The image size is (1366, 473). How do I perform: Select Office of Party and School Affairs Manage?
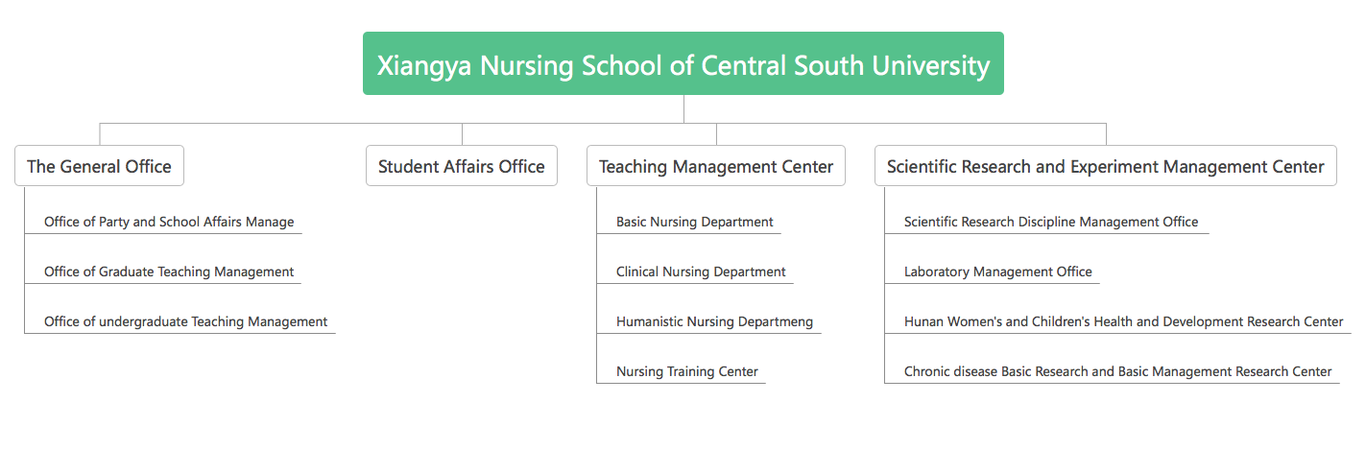(169, 222)
